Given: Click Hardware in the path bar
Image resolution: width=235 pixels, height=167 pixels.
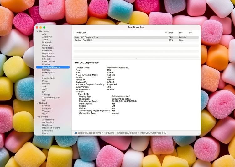Looking at the screenshot, I should [109, 133].
